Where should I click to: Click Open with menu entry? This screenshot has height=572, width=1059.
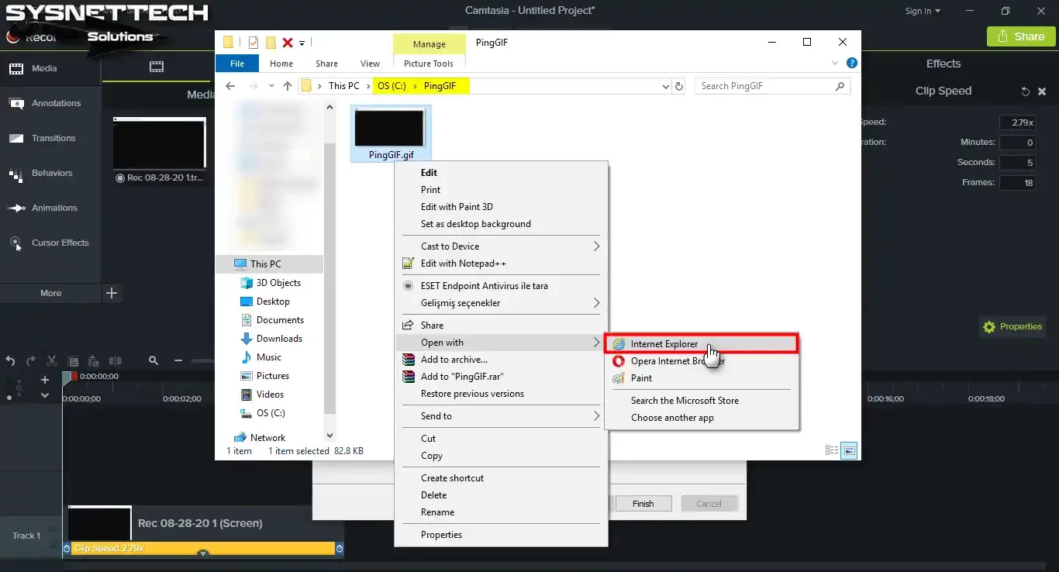tap(501, 343)
